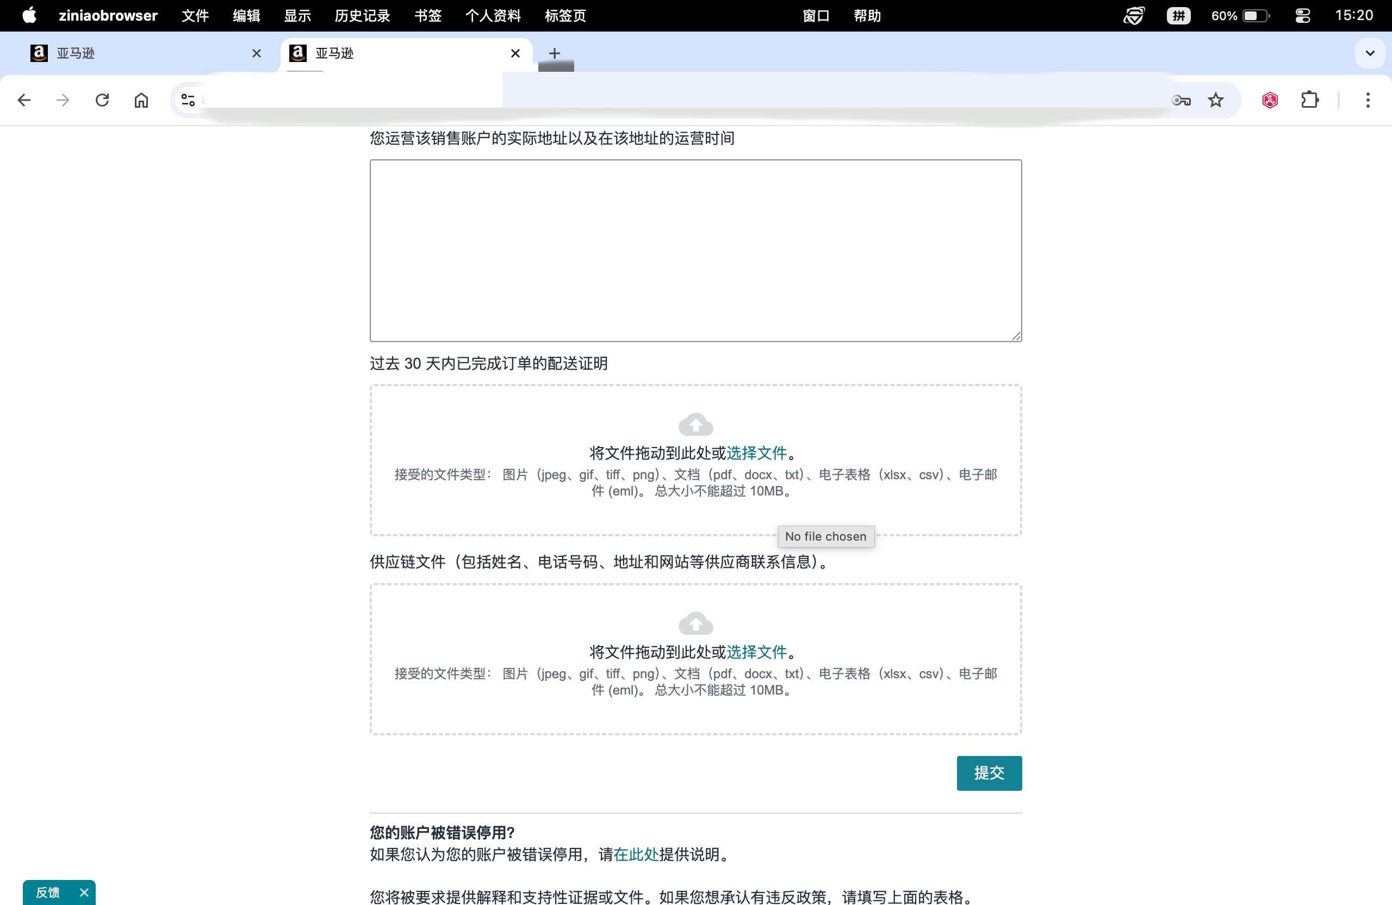Bookmark this page with the star icon
The image size is (1392, 905).
pos(1215,100)
